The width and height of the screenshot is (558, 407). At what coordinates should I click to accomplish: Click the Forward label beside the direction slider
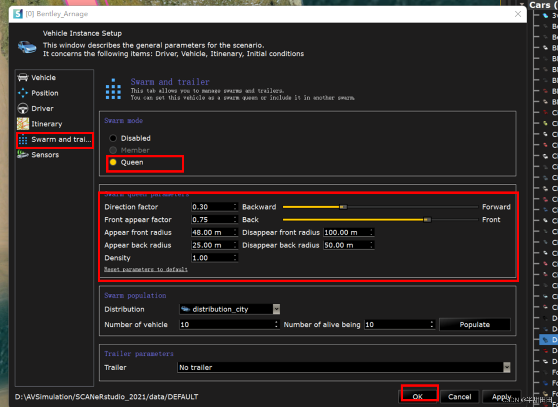(x=496, y=207)
